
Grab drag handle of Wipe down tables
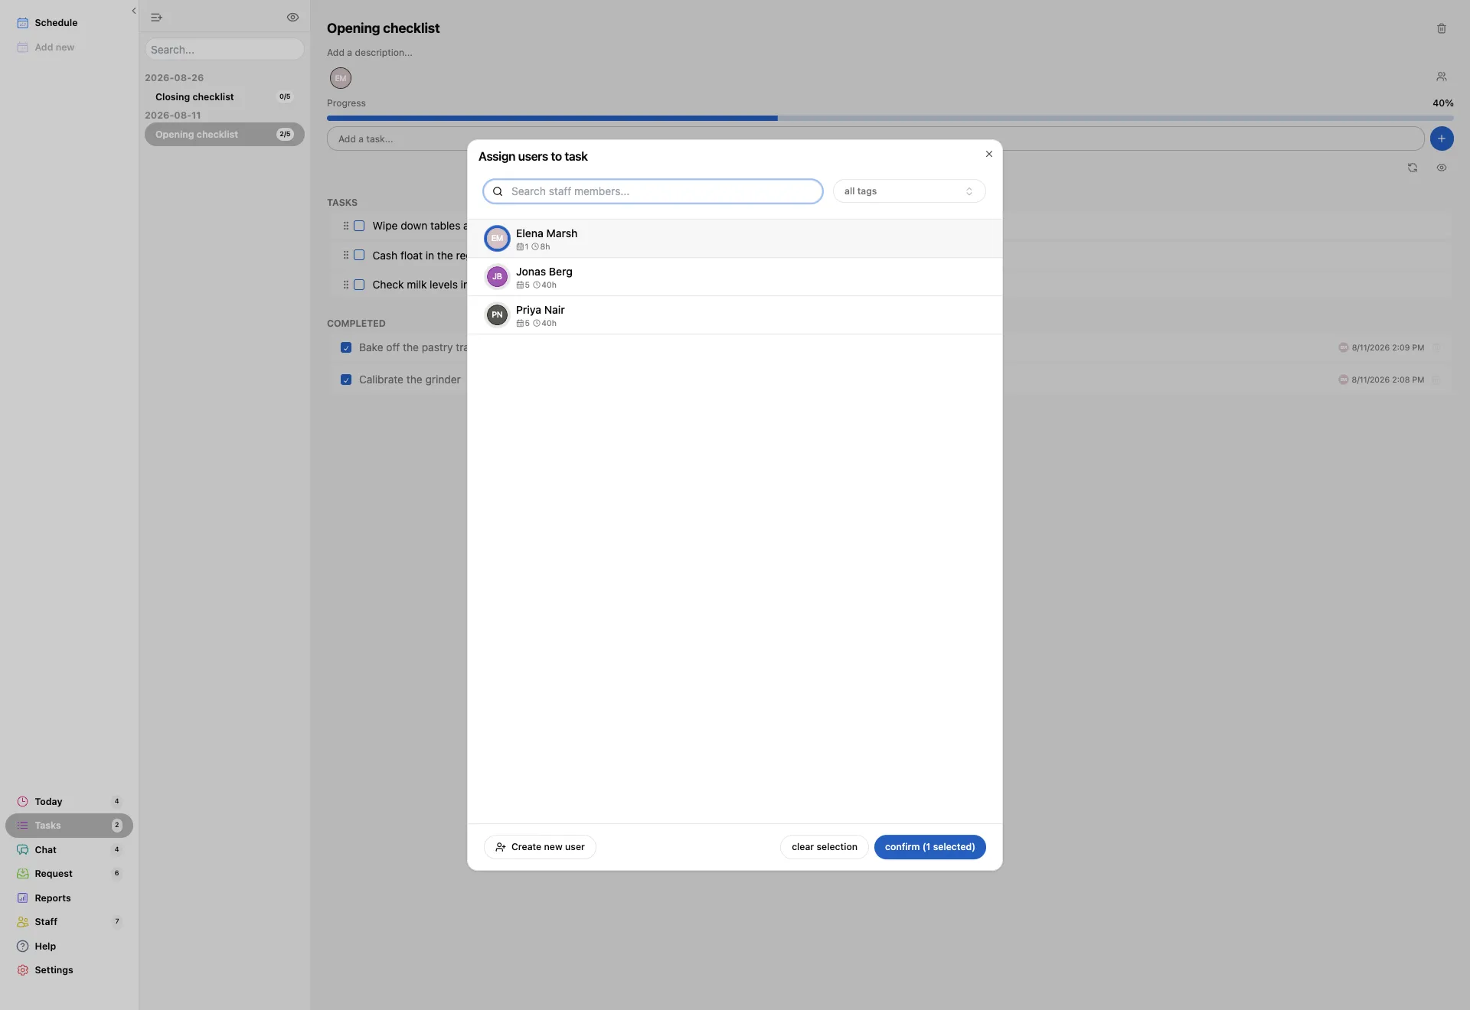pyautogui.click(x=345, y=226)
